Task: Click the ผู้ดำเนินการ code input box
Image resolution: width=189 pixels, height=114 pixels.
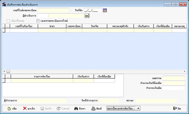Action: pyautogui.click(x=43, y=16)
